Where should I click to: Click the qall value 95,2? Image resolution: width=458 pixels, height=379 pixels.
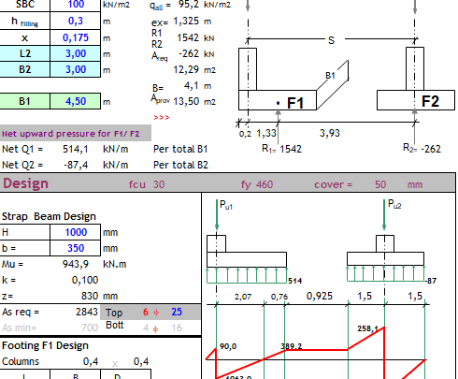(189, 5)
